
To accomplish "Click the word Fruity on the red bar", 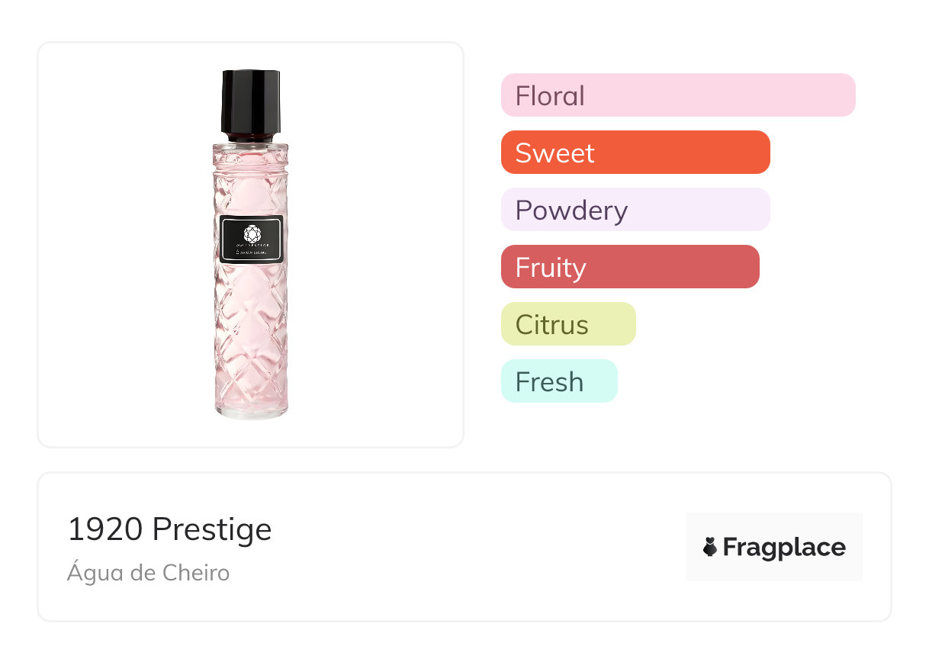I will point(551,268).
